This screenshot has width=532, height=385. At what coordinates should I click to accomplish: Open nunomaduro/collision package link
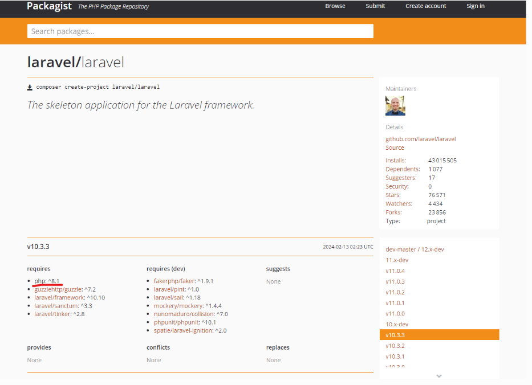[184, 314]
